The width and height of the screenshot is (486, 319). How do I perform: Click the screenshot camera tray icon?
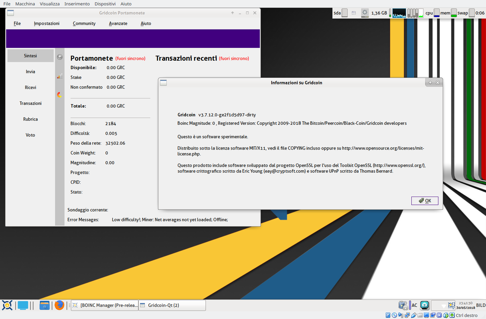(425, 305)
